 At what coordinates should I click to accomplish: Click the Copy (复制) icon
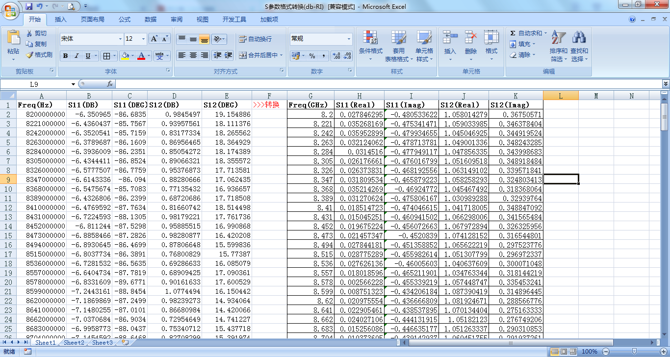(29, 44)
